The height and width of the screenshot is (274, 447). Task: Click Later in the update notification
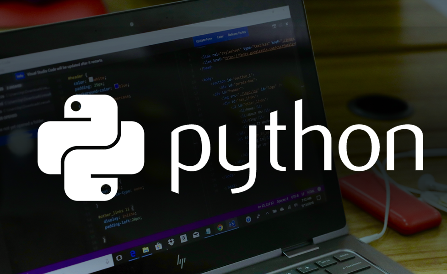click(x=221, y=36)
